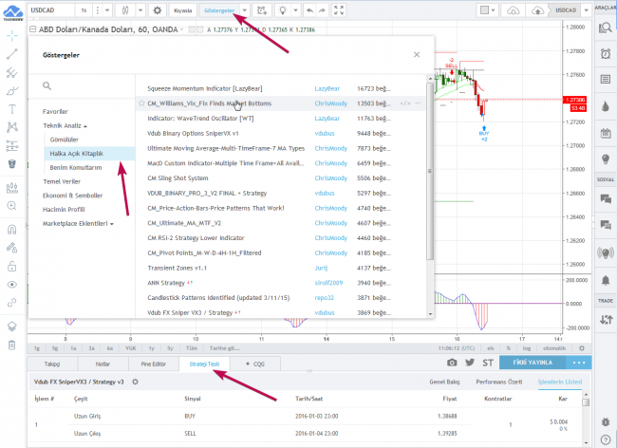Select Halka Açık Kitaplık category
This screenshot has width=617, height=448.
click(x=90, y=154)
